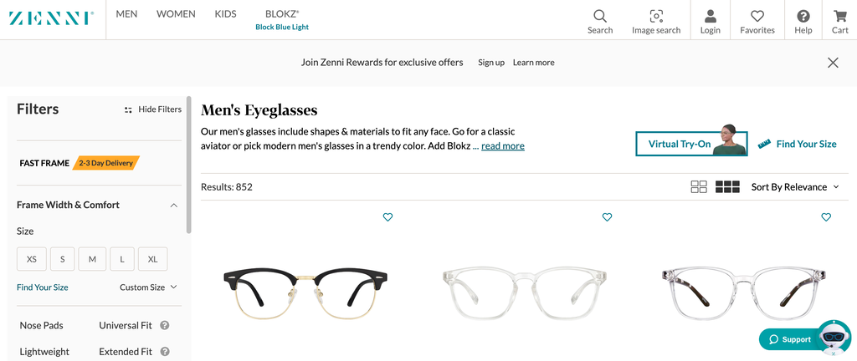
Task: Open Image search camera icon
Action: click(656, 17)
